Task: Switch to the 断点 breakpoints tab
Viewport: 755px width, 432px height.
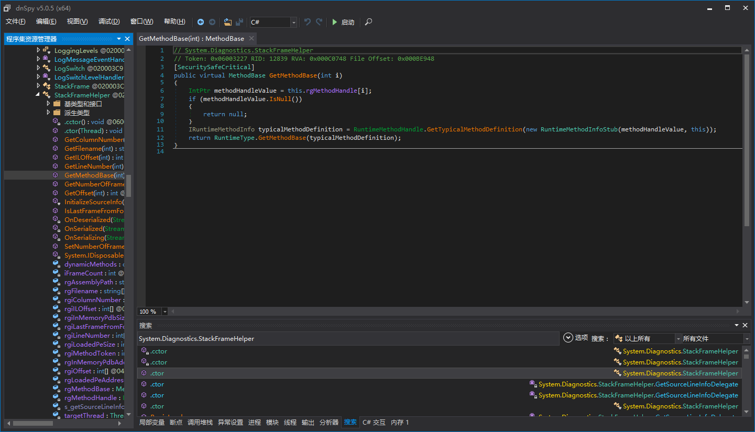Action: click(x=176, y=422)
